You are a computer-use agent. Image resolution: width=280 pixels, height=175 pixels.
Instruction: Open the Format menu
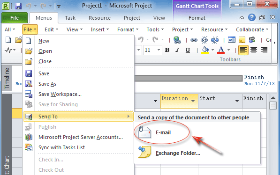coord(128,29)
